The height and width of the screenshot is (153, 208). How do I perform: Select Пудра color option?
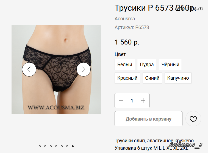147,65
